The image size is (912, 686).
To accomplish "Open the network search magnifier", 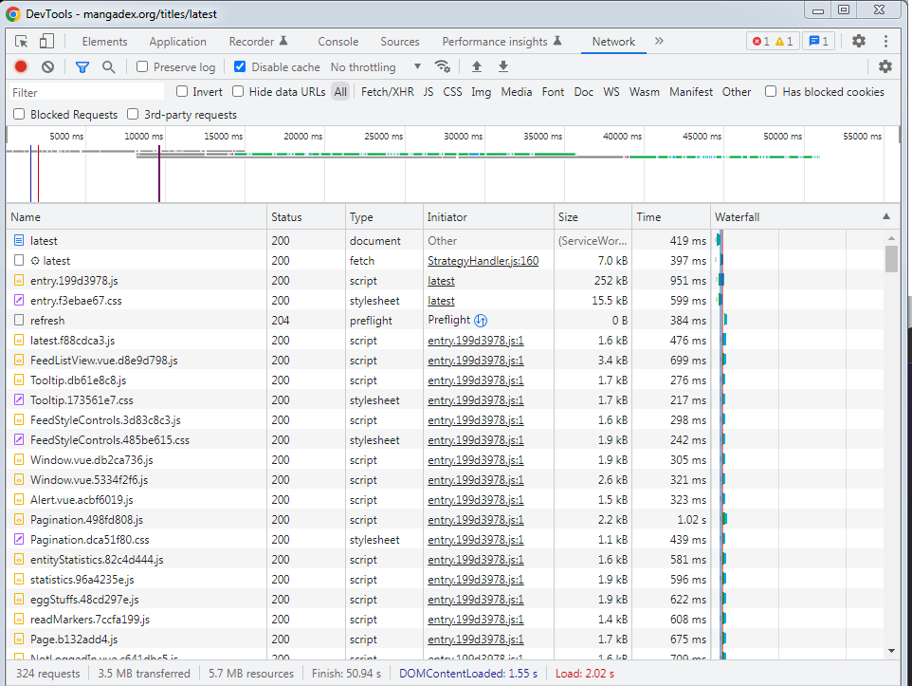I will coord(108,67).
